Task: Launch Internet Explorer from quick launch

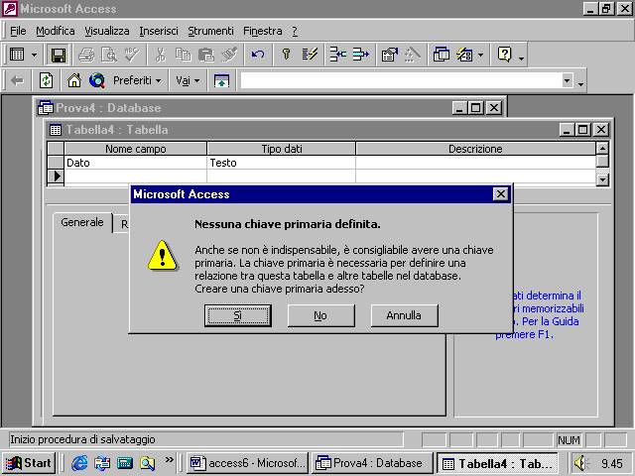Action: click(x=79, y=463)
